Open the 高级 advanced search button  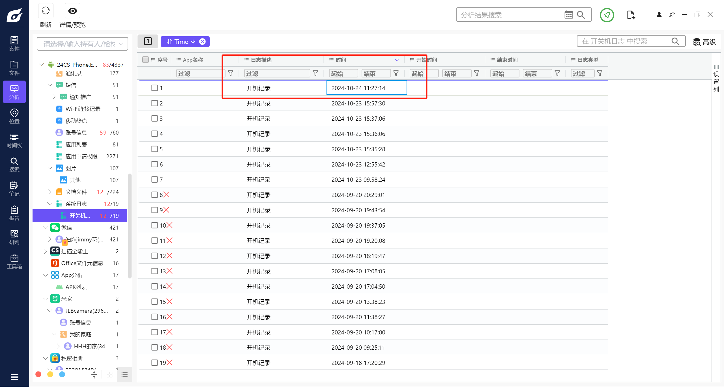[x=704, y=42]
